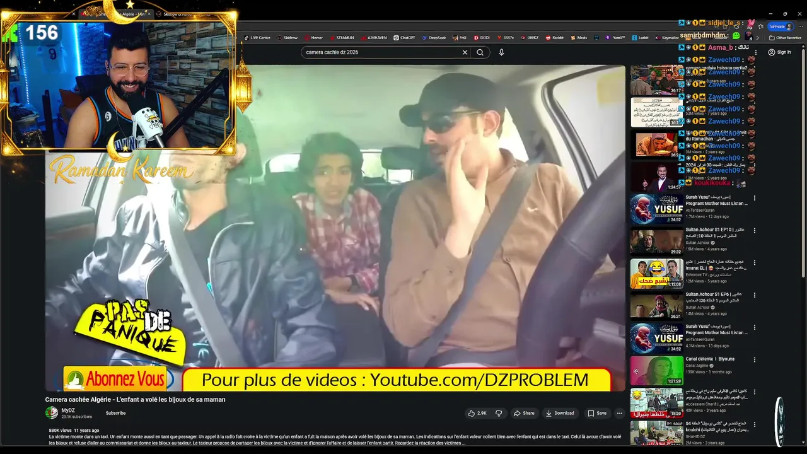Open the Surah Yusuf 4.1M views thumbnail
Screen dimensions: 807x454
pyautogui.click(x=656, y=338)
